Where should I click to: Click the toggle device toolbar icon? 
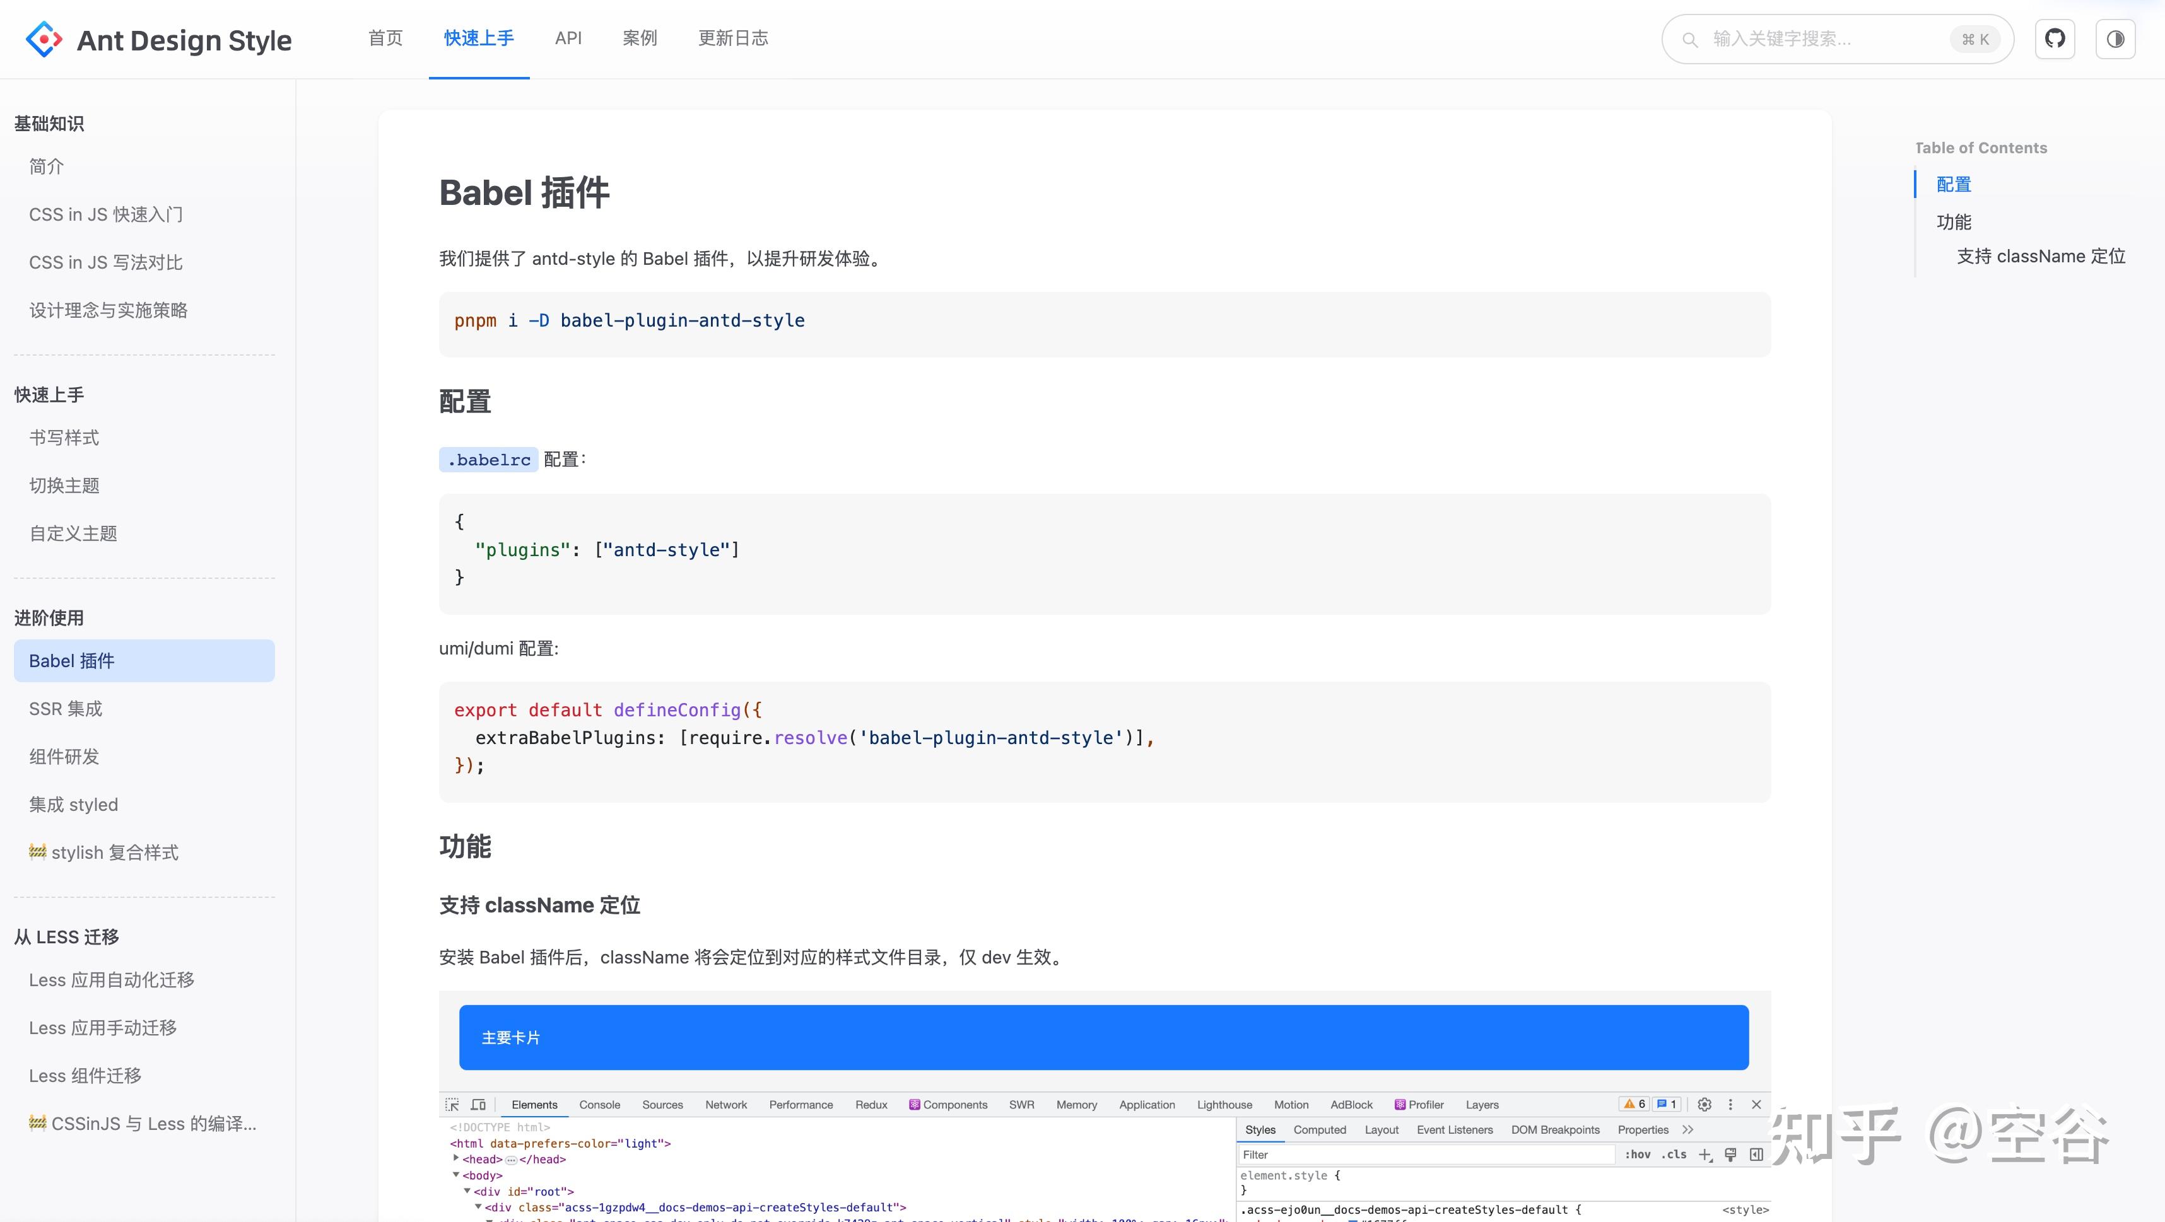pyautogui.click(x=478, y=1105)
